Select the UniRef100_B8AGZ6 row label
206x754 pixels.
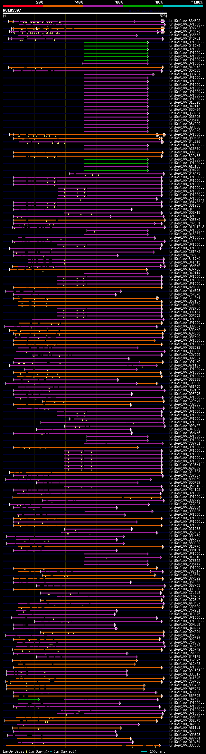[185, 152]
